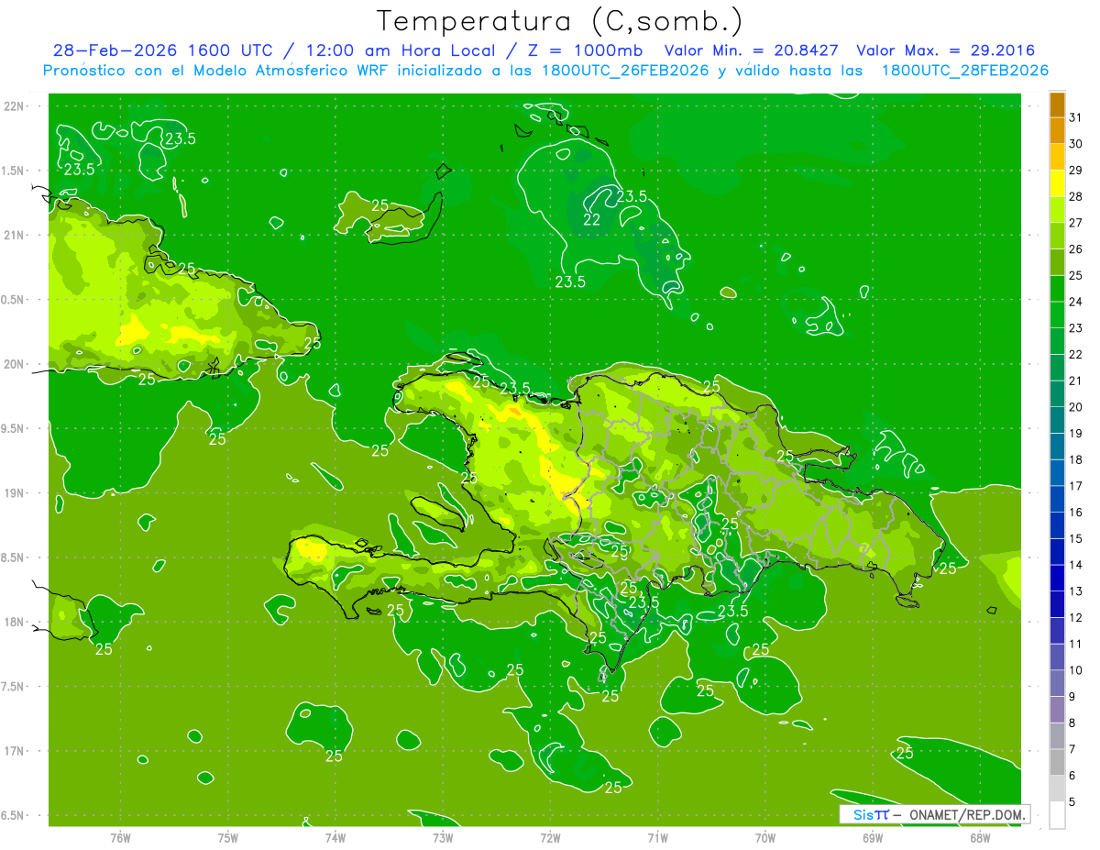
Task: Click the legend value '17'
Action: click(x=1076, y=486)
